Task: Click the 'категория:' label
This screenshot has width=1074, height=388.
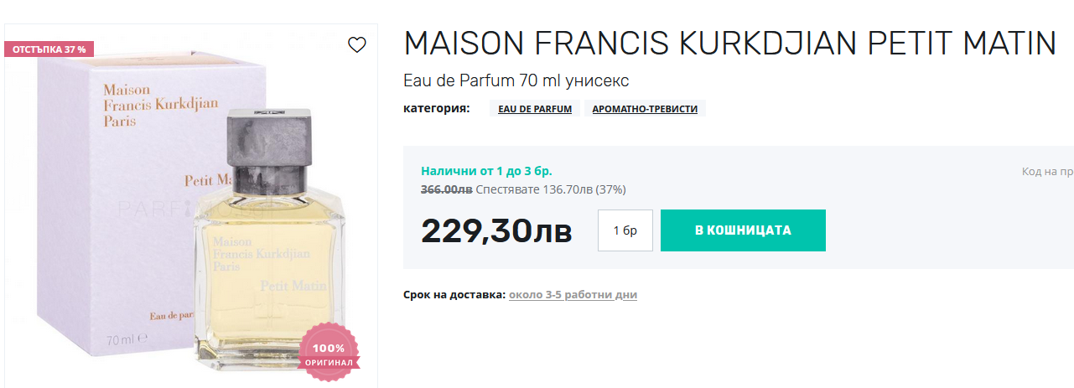Action: coord(437,108)
